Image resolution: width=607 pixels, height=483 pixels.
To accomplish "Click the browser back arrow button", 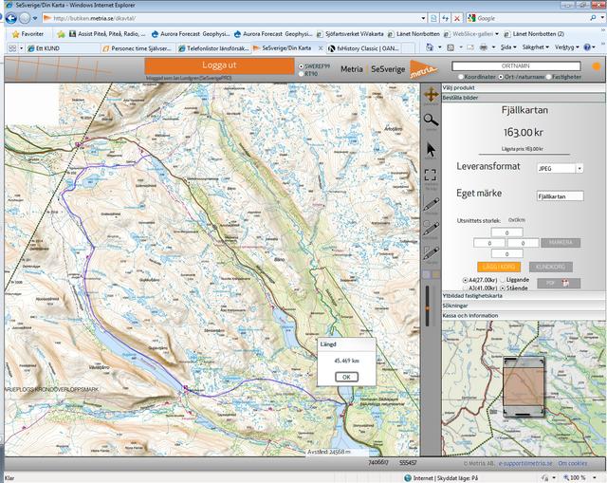I will coord(12,18).
